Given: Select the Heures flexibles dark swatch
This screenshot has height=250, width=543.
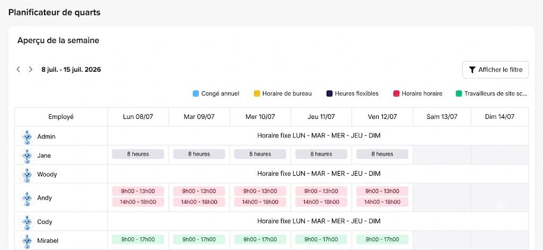Looking at the screenshot, I should pos(329,93).
